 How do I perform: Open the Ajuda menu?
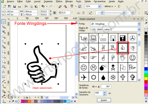[x=121, y=1]
